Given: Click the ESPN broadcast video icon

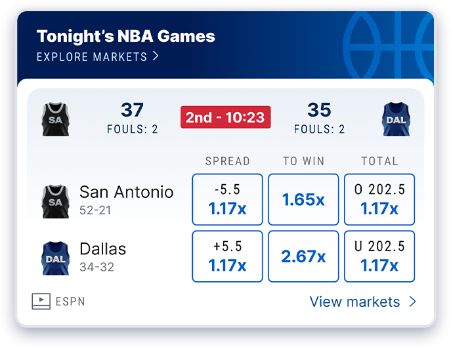Looking at the screenshot, I should point(41,301).
